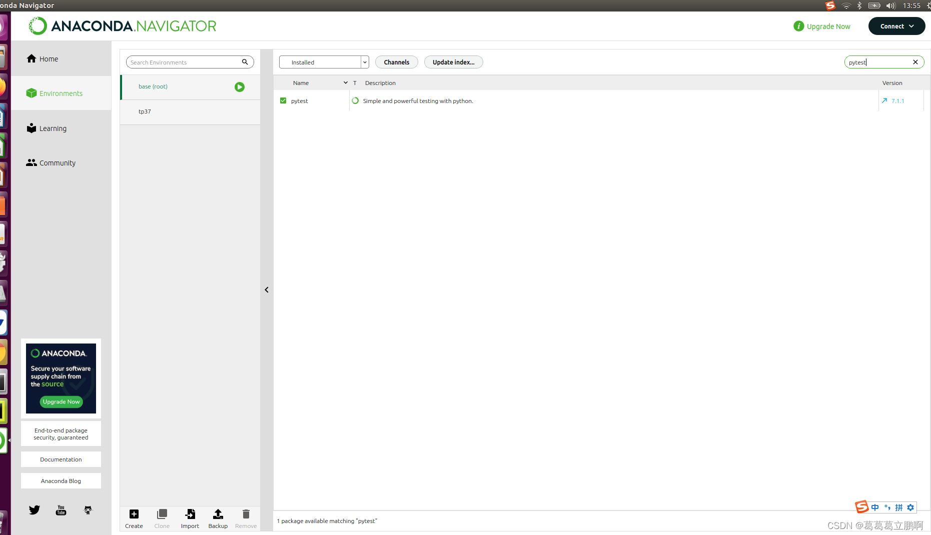Screen dimensions: 931x535
Task: Click the pytest package name
Action: coord(300,101)
